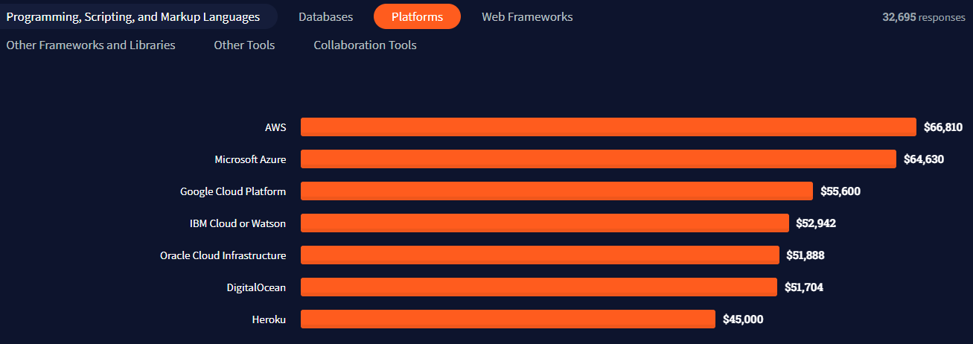Click the Google Cloud Platform bar
The height and width of the screenshot is (344, 973).
(x=557, y=191)
